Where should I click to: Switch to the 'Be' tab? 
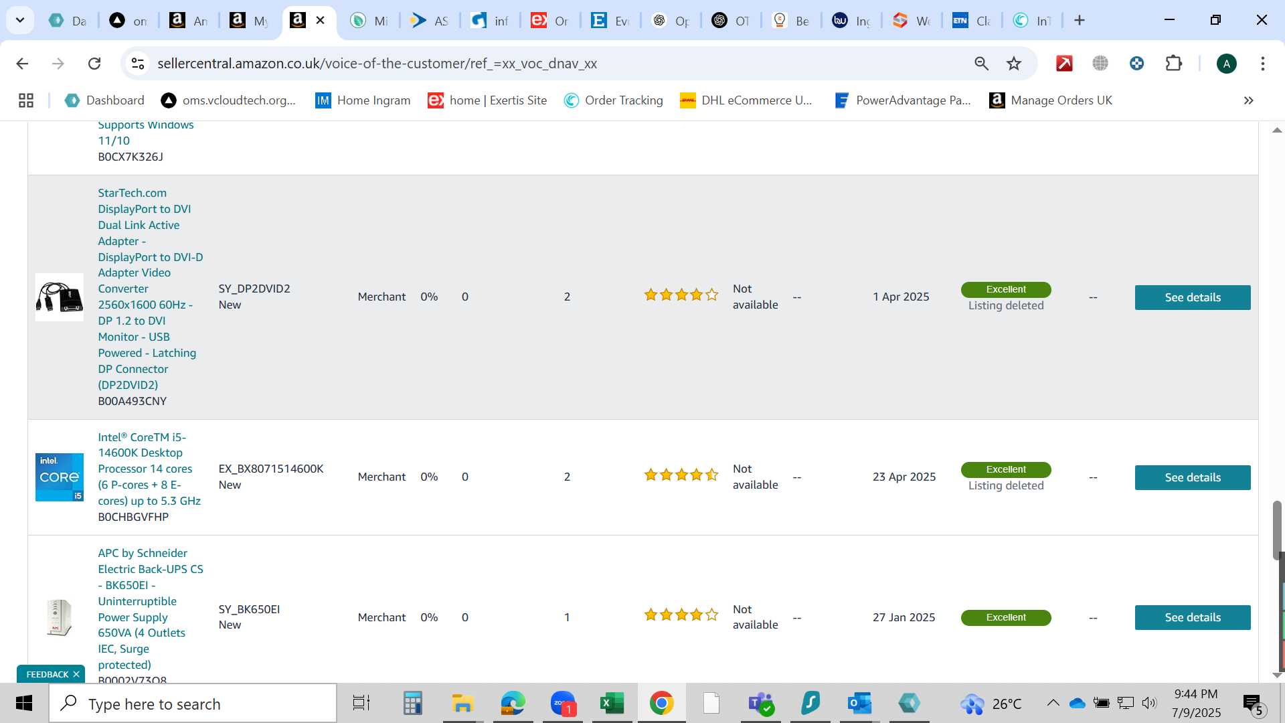click(790, 21)
